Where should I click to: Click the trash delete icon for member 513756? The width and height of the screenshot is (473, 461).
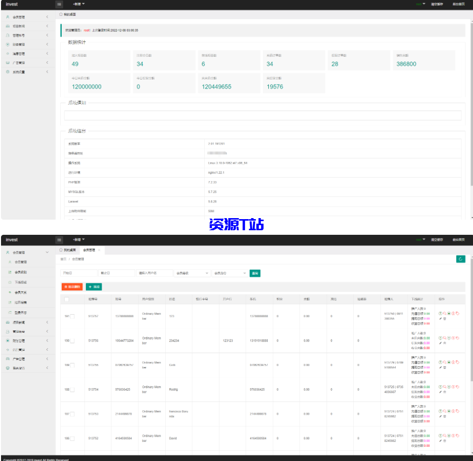445,343
